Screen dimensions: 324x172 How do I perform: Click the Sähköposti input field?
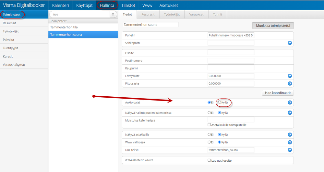[231, 43]
